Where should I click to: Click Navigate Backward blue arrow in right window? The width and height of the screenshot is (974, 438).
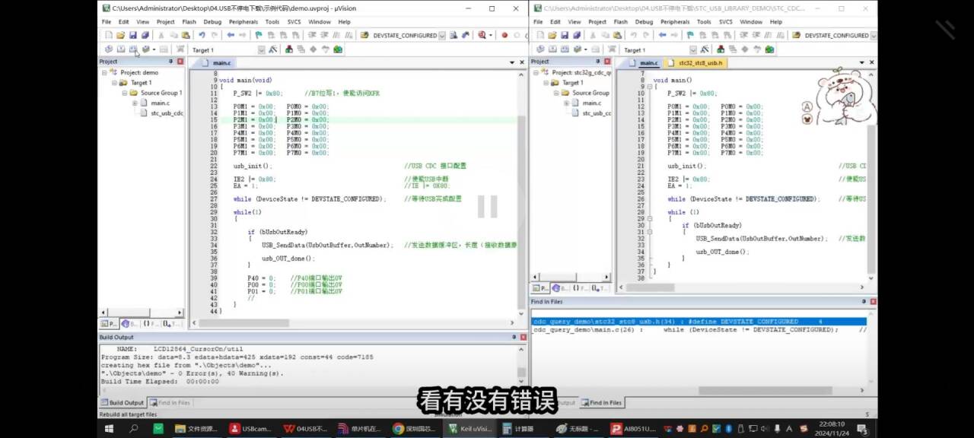(x=662, y=35)
